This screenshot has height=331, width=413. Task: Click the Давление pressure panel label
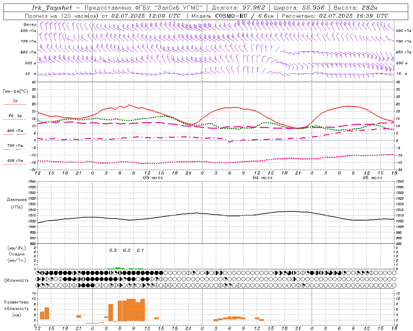point(17,200)
